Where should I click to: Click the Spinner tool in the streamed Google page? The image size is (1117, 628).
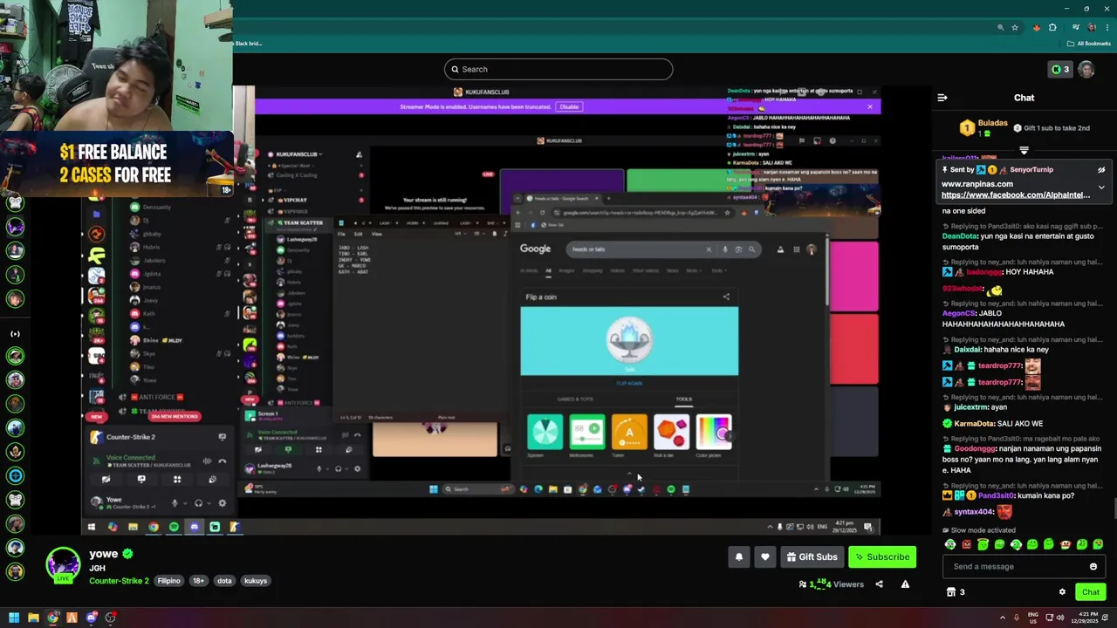pos(545,434)
